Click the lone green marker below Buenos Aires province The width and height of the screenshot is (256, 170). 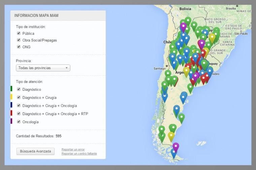coord(190,87)
